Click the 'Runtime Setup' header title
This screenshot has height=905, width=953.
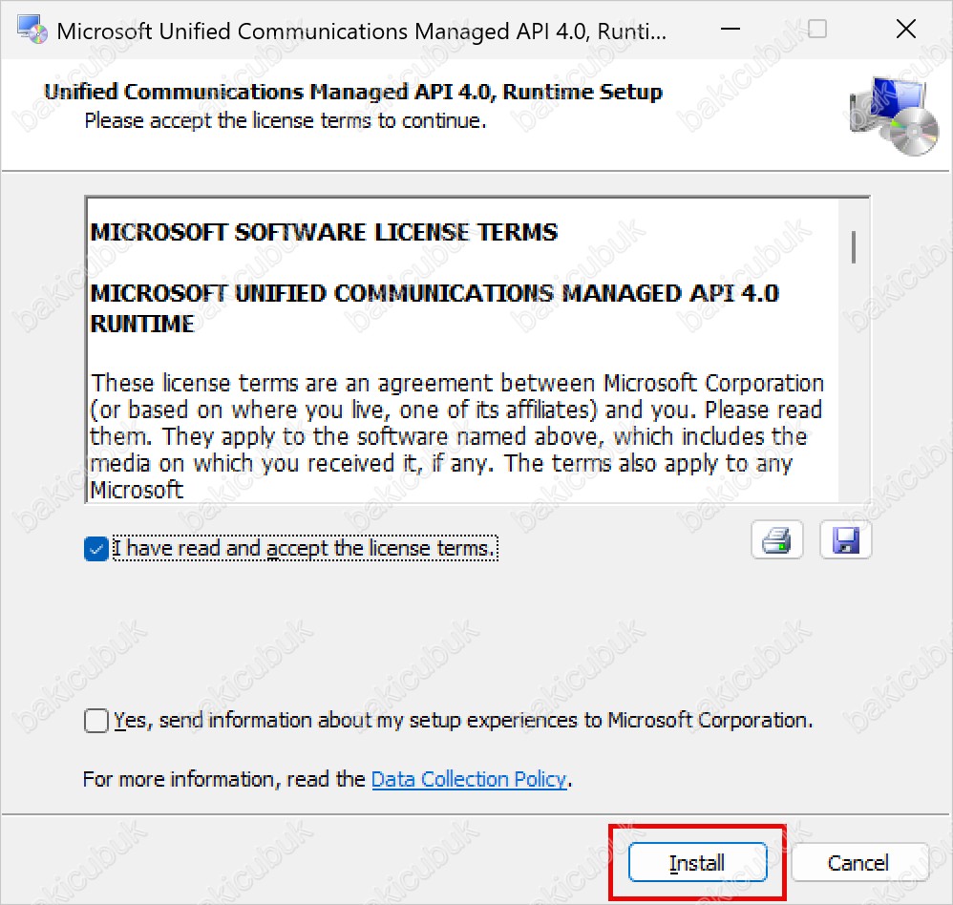[353, 92]
